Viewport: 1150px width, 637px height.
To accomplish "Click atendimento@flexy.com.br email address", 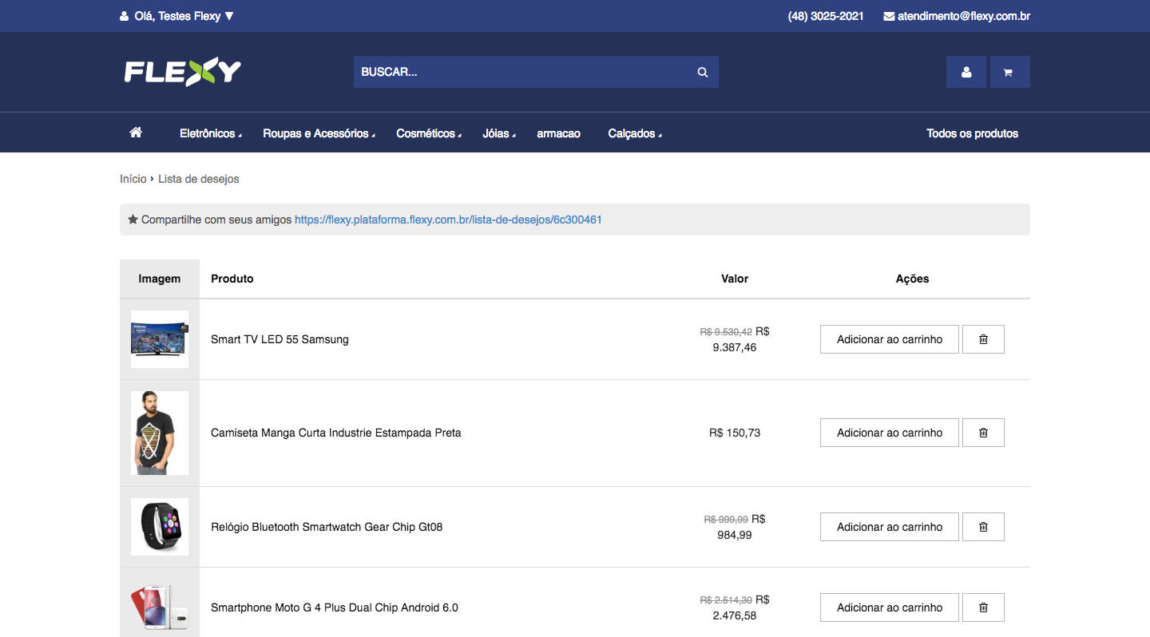I will point(964,16).
